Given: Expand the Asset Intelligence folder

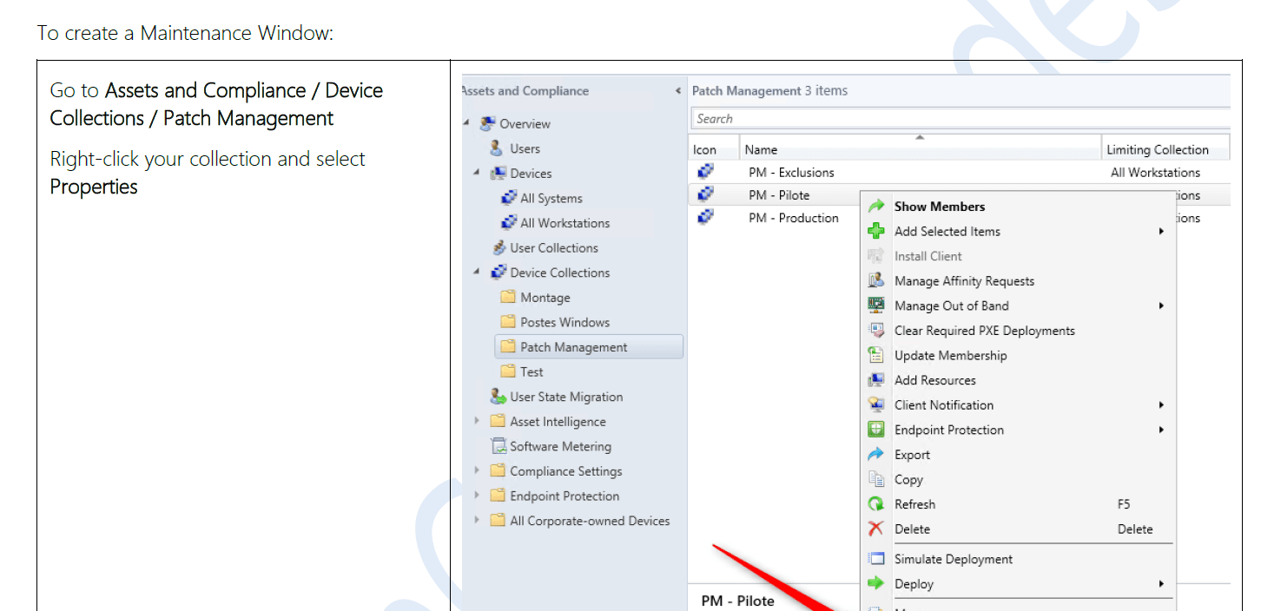Looking at the screenshot, I should click(x=476, y=421).
